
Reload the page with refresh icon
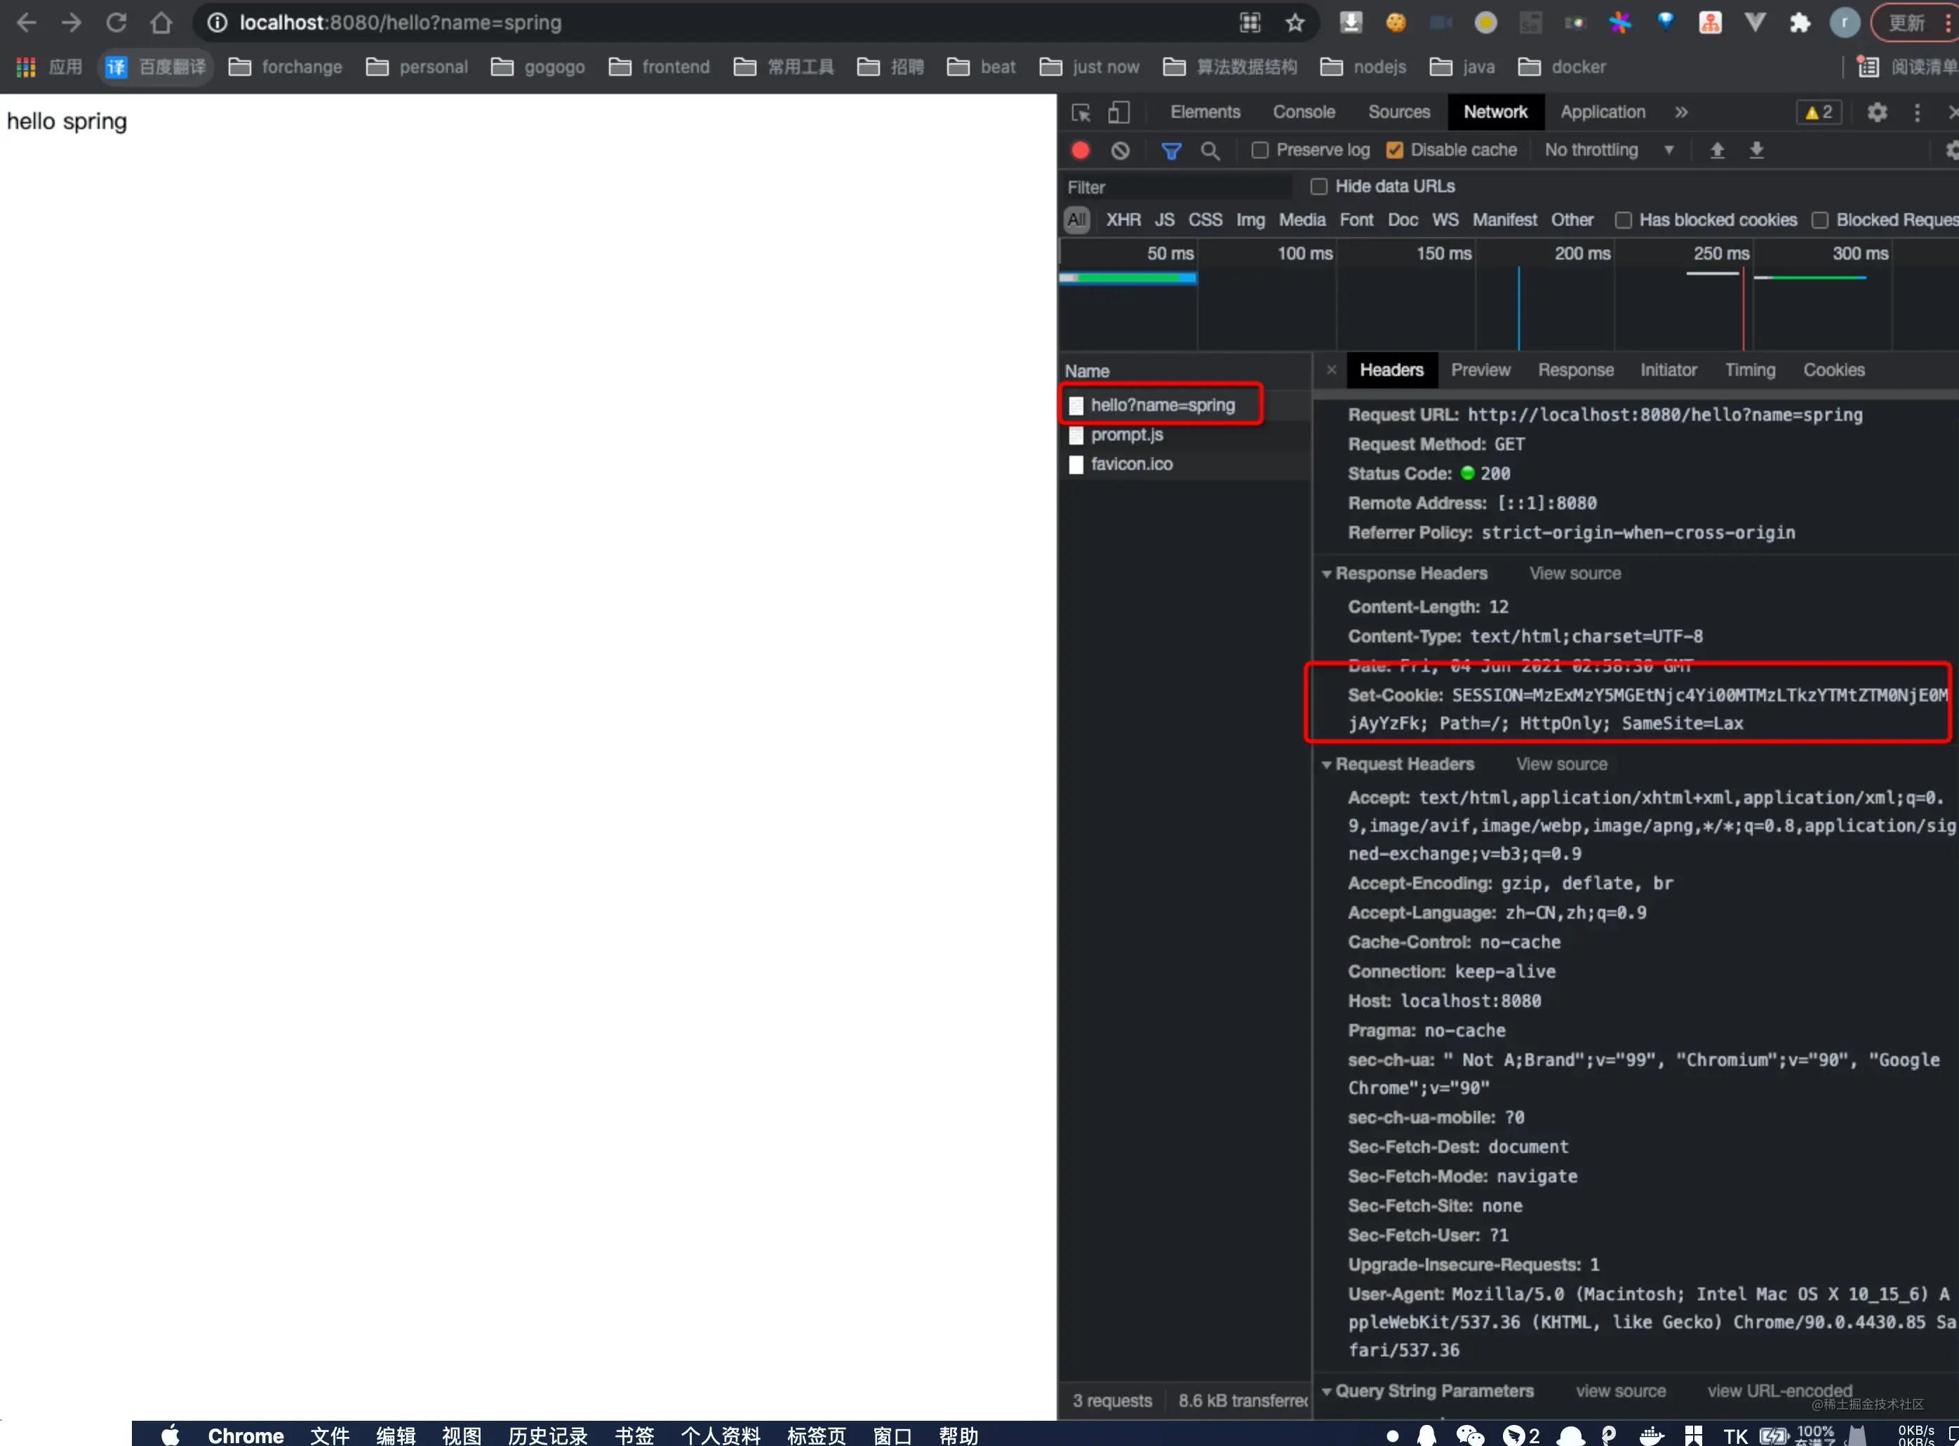point(116,22)
